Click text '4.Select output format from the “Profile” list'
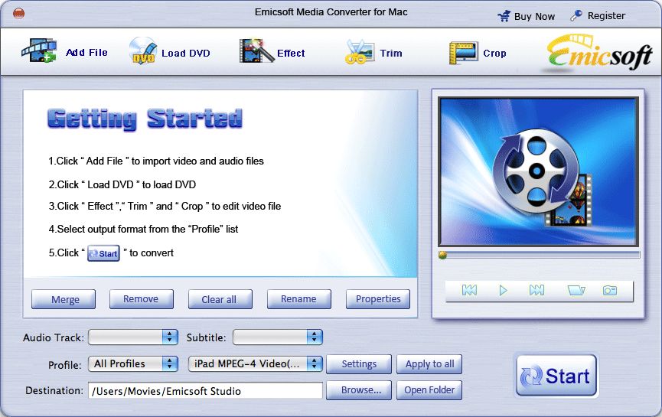 143,229
